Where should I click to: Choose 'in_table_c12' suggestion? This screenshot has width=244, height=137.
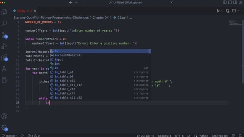pos(100,89)
